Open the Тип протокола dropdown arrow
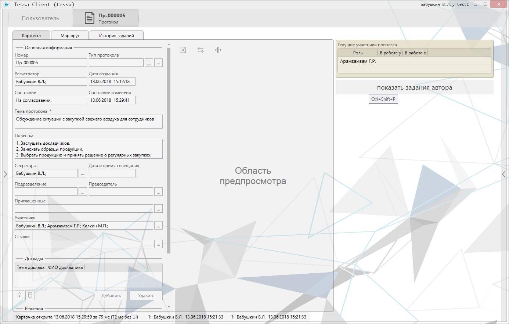This screenshot has height=324, width=509. tap(149, 63)
